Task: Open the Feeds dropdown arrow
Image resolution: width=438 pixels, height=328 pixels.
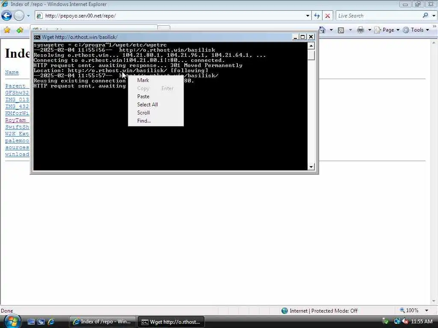Action: coord(350,30)
